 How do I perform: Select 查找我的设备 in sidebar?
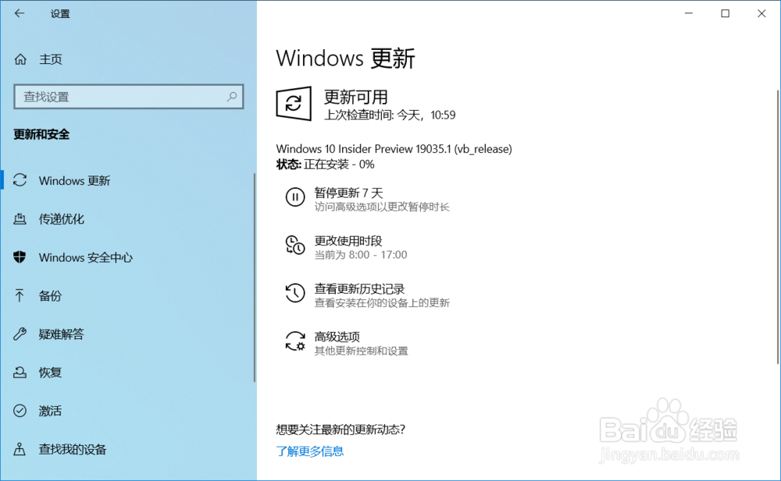point(70,449)
